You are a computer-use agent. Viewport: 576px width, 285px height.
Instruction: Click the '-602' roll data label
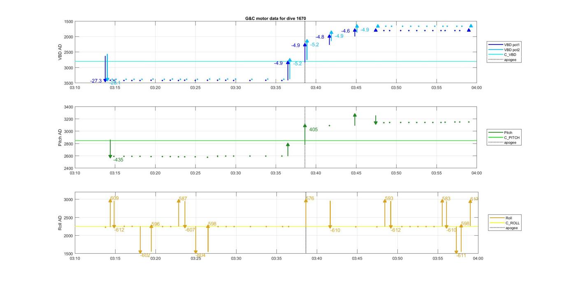pos(145,255)
